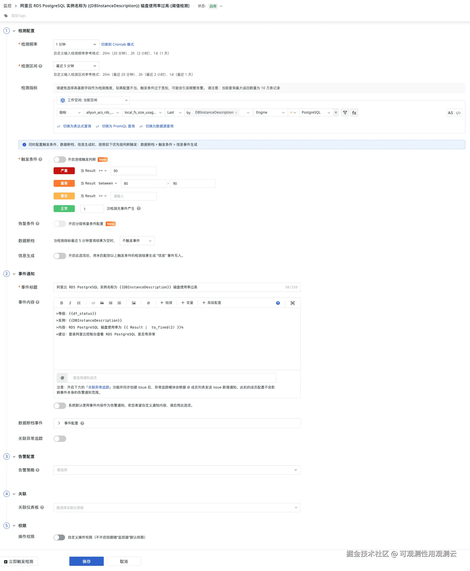Toggle info event generation switch
The width and height of the screenshot is (470, 571).
(x=60, y=256)
